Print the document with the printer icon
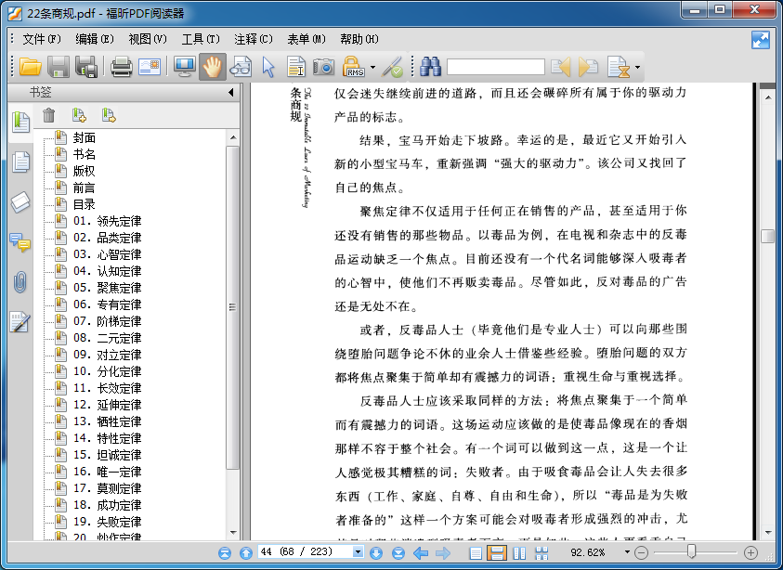783x570 pixels. coord(122,67)
